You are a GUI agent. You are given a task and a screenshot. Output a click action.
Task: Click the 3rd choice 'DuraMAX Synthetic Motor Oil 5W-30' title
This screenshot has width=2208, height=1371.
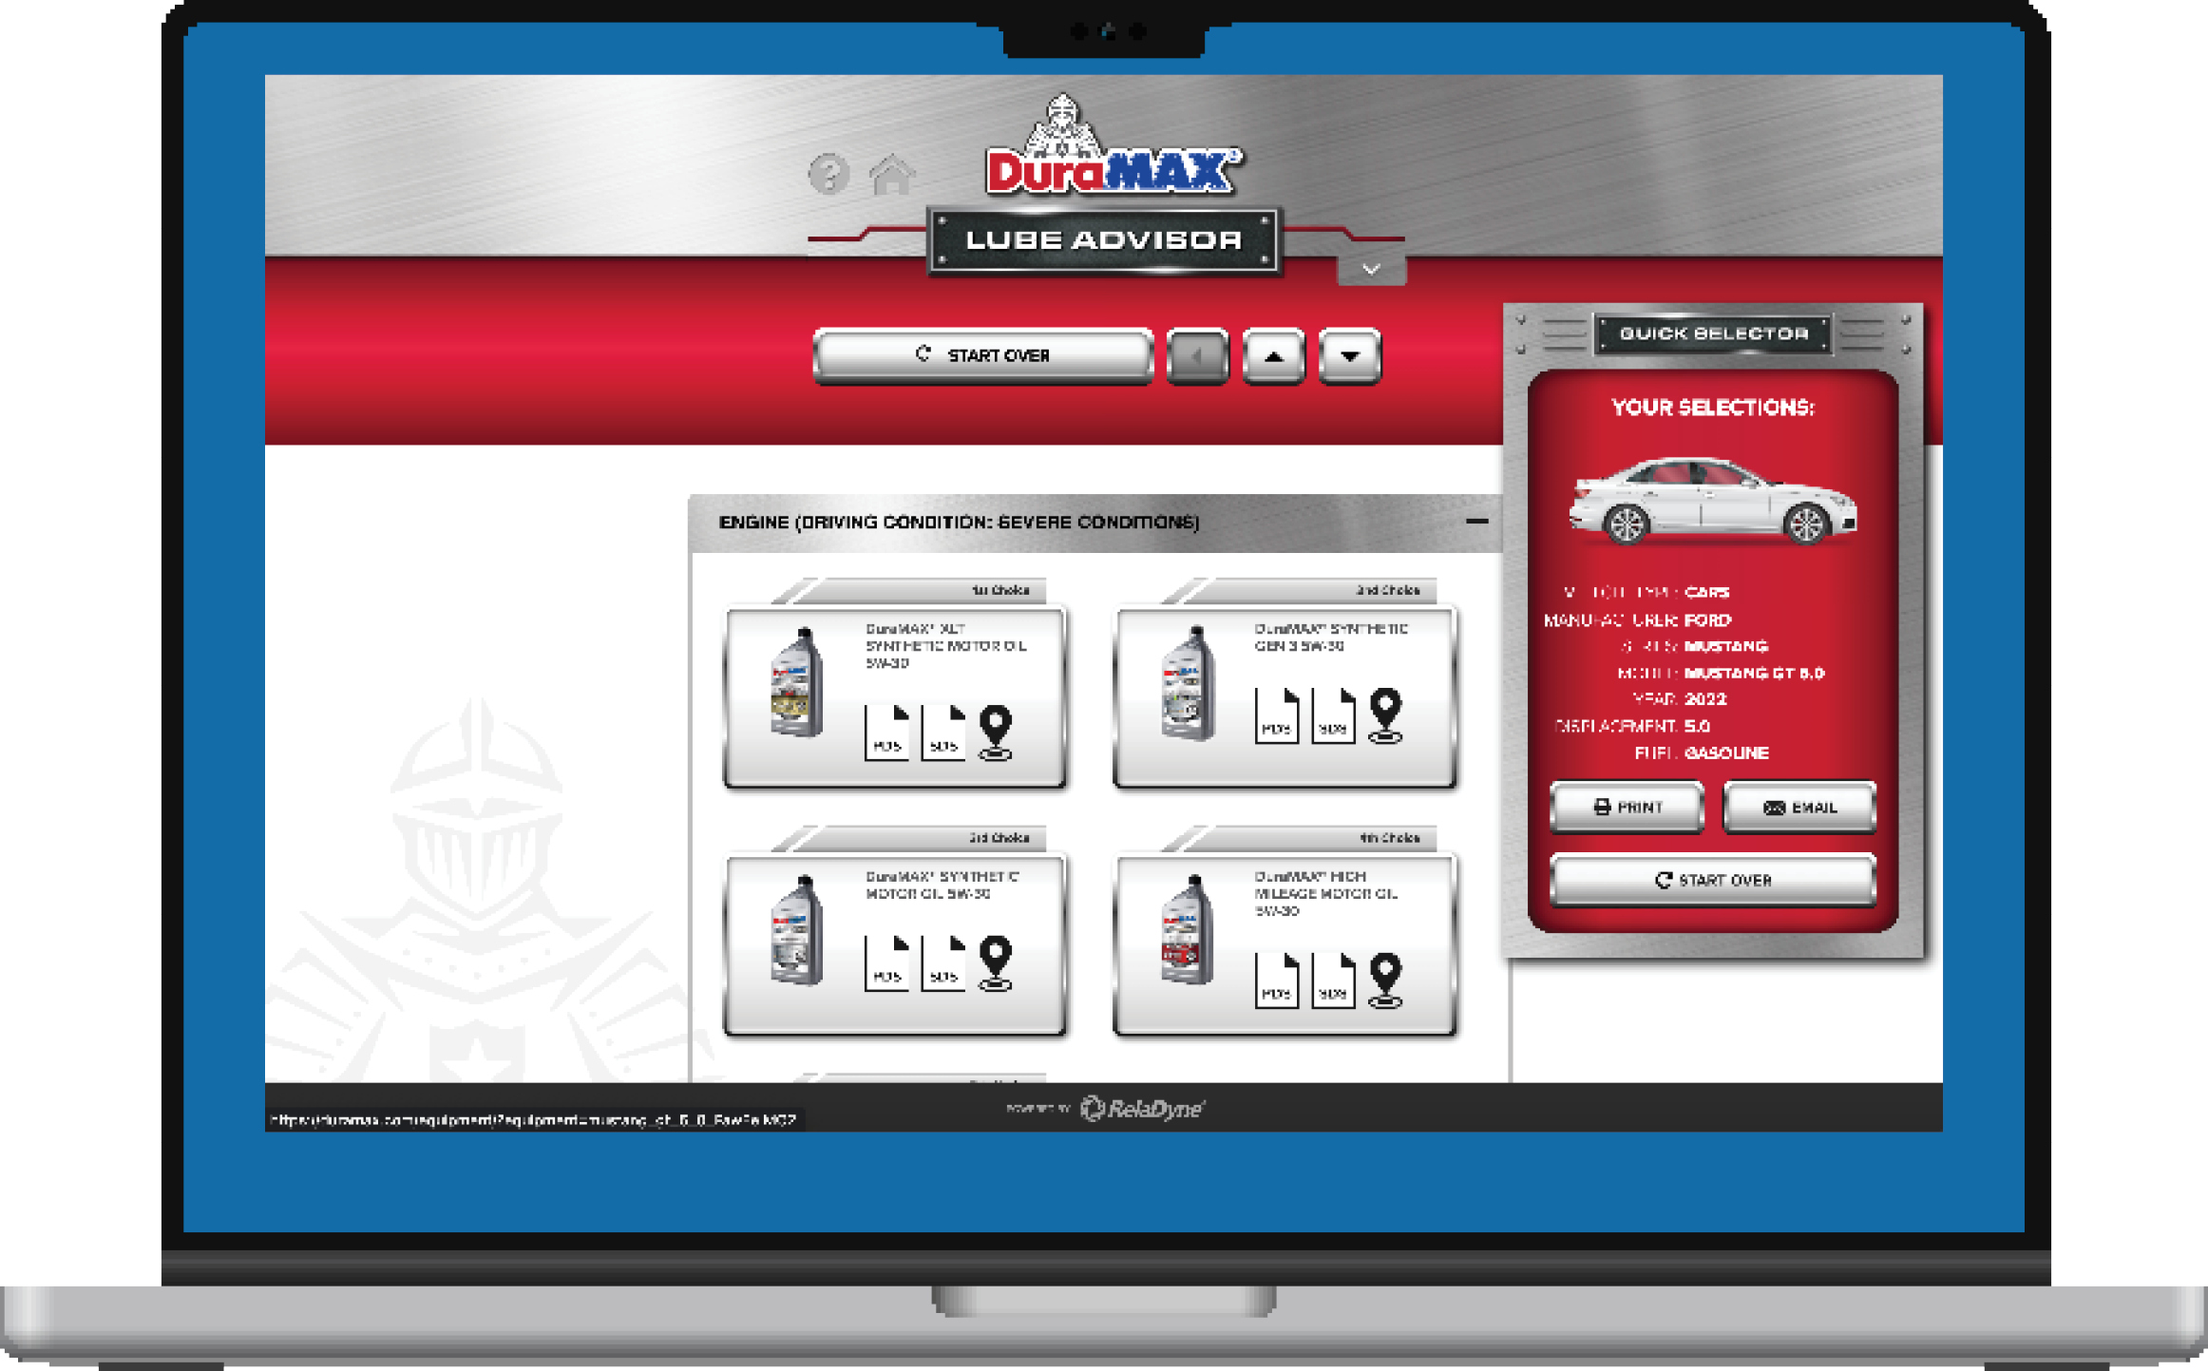coord(942,885)
